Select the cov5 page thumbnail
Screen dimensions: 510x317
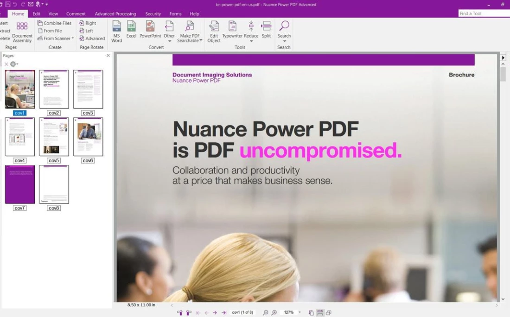[54, 137]
